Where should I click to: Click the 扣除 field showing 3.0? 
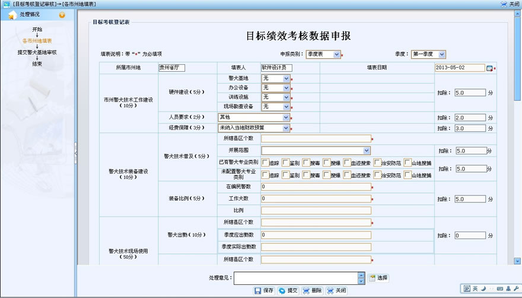click(x=470, y=128)
